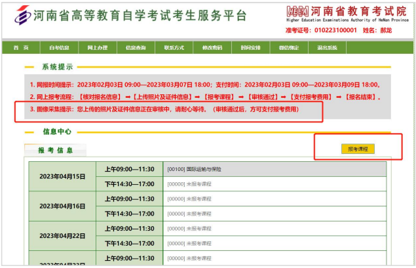
Task: Open the 时间安排 menu item
Action: click(x=250, y=48)
